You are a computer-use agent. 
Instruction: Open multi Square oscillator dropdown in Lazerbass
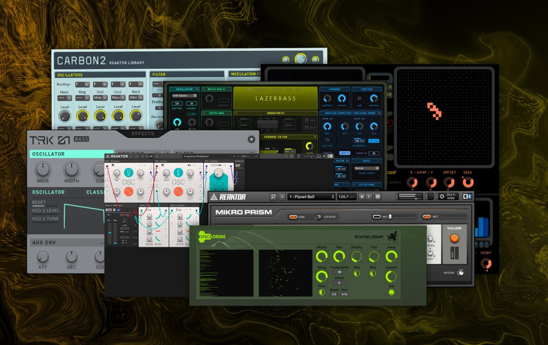click(x=184, y=96)
